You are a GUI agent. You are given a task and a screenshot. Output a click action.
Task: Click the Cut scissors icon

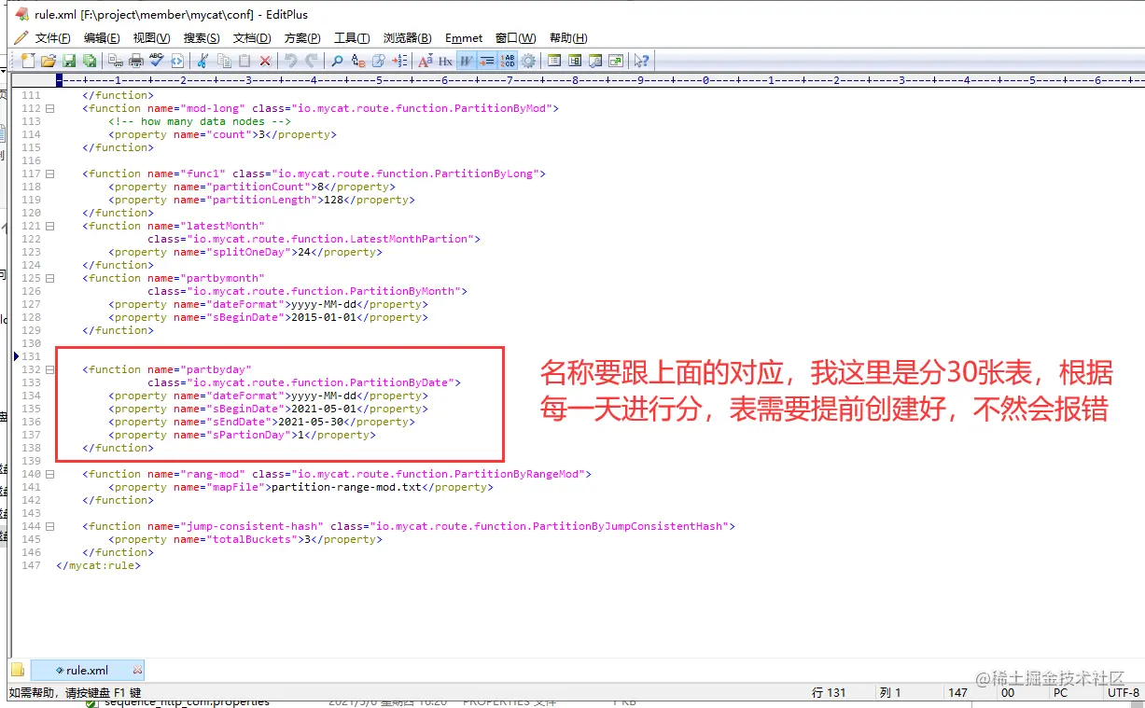(x=202, y=61)
